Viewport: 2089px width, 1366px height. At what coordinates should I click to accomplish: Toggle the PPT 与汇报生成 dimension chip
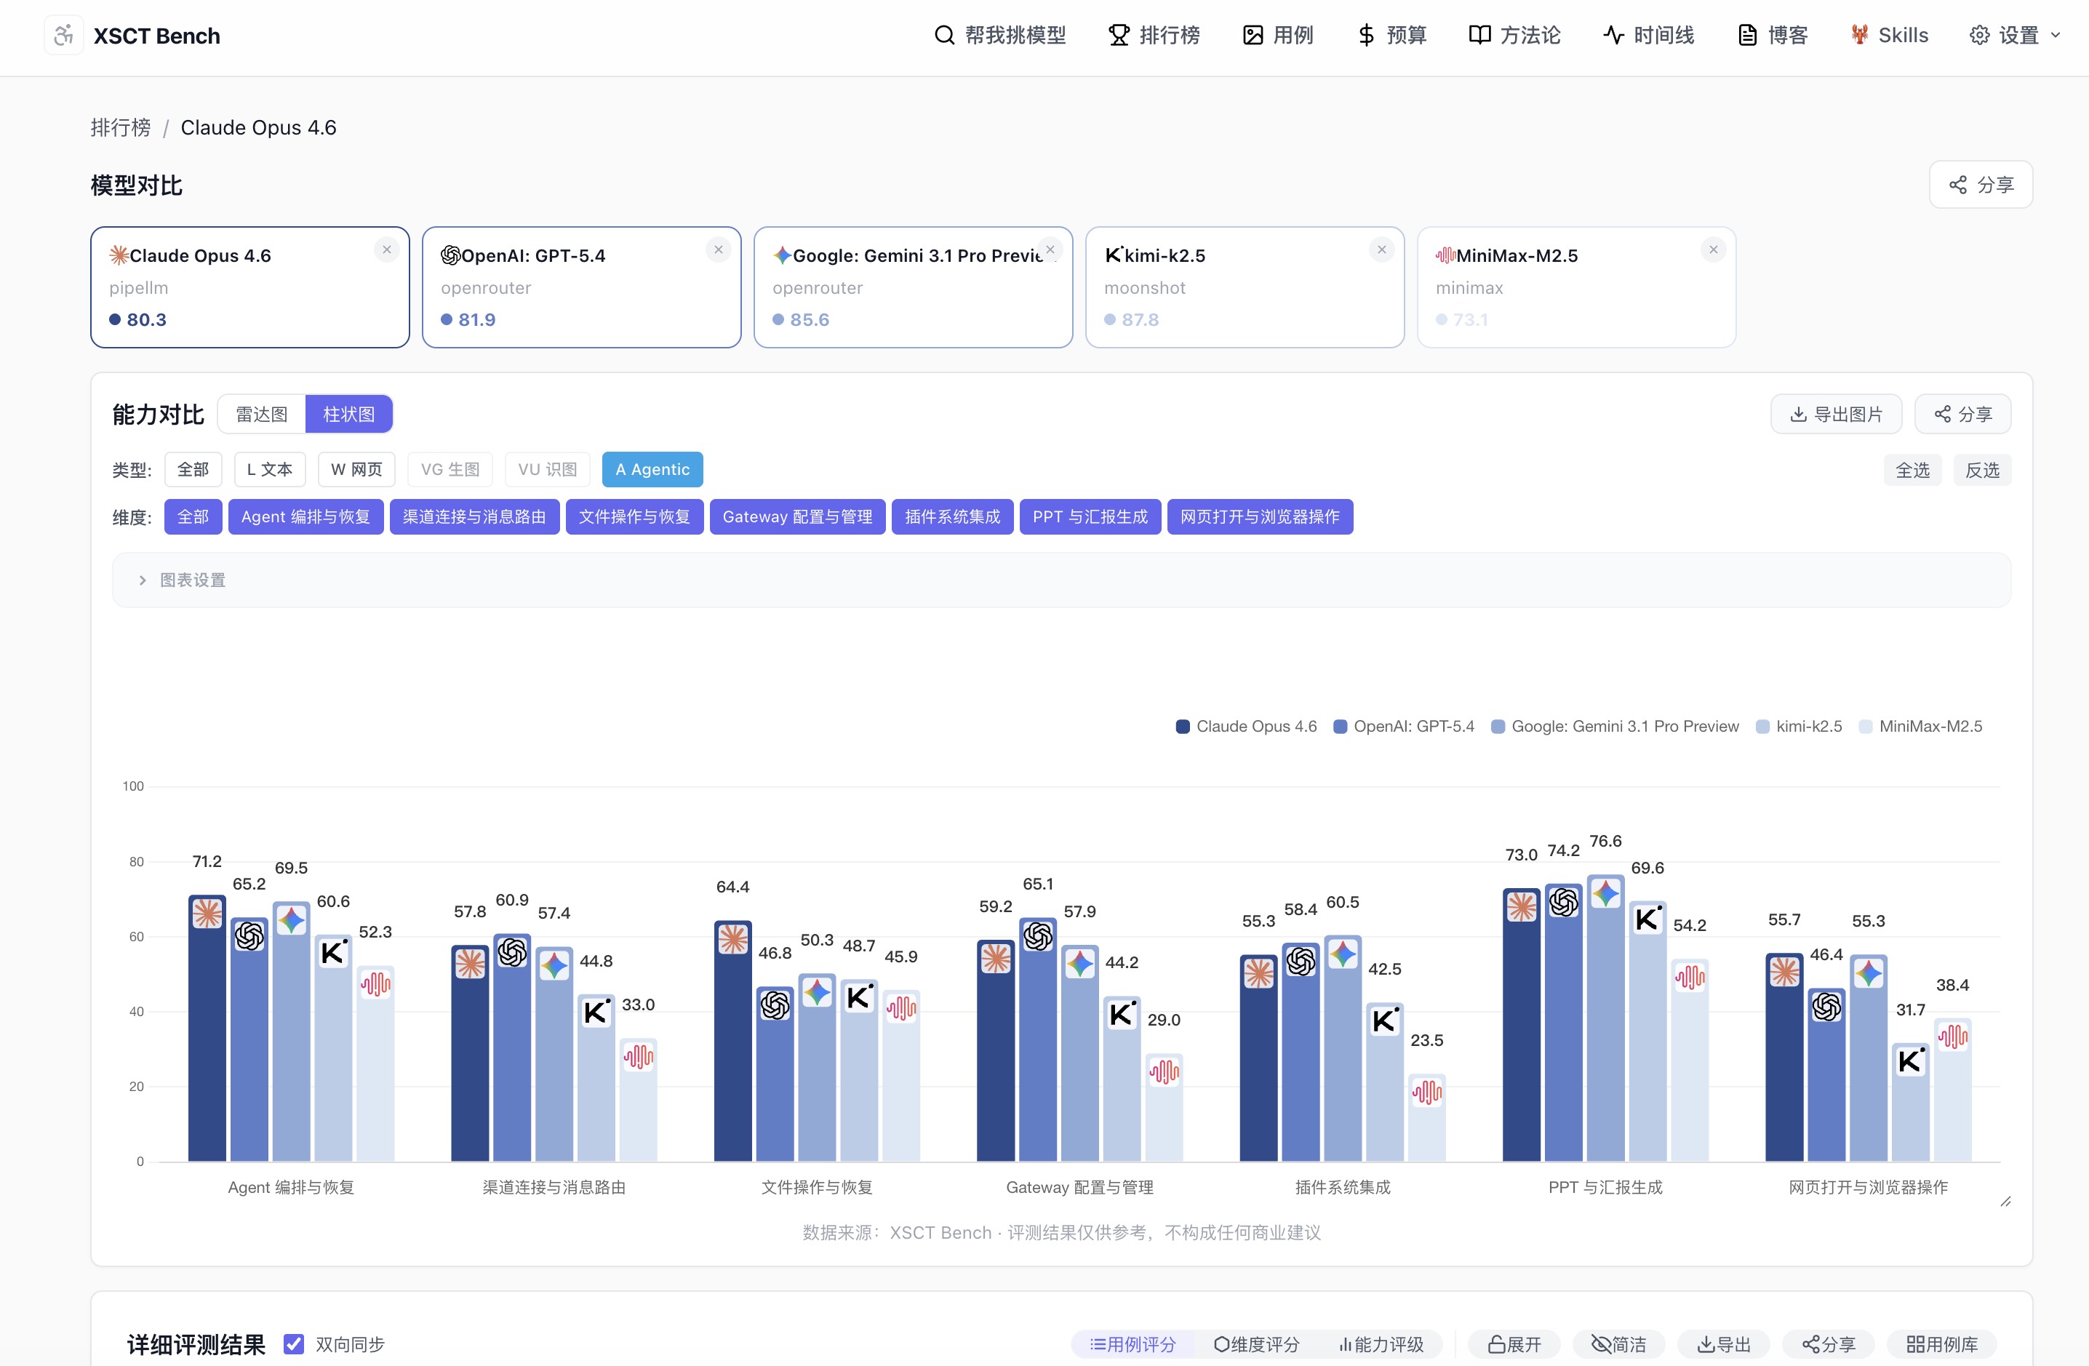pyautogui.click(x=1090, y=517)
